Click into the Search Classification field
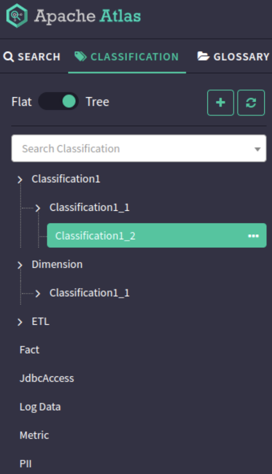This screenshot has width=272, height=474. [131, 148]
